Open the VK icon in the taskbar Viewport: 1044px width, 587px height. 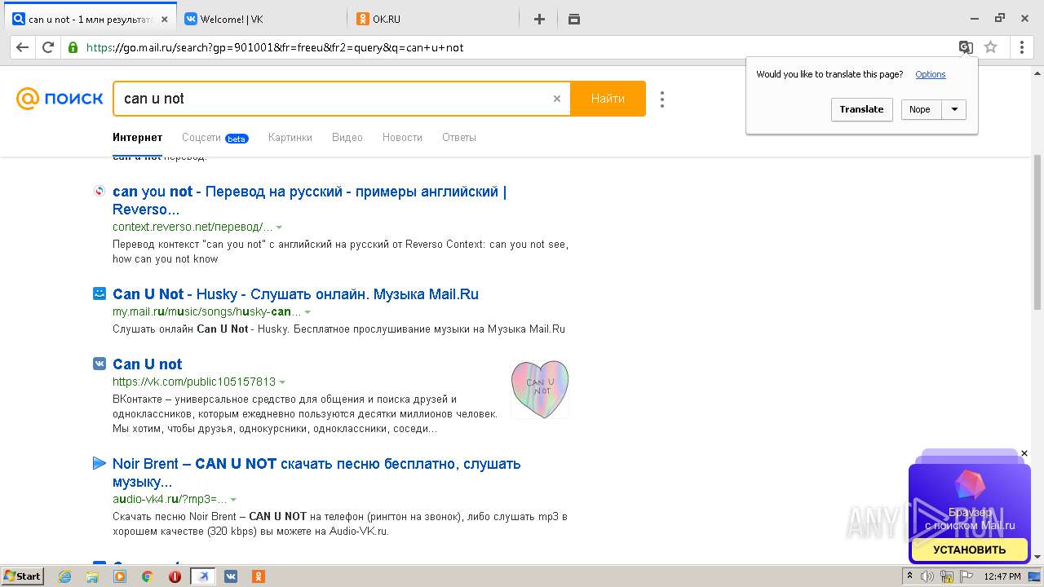point(231,576)
